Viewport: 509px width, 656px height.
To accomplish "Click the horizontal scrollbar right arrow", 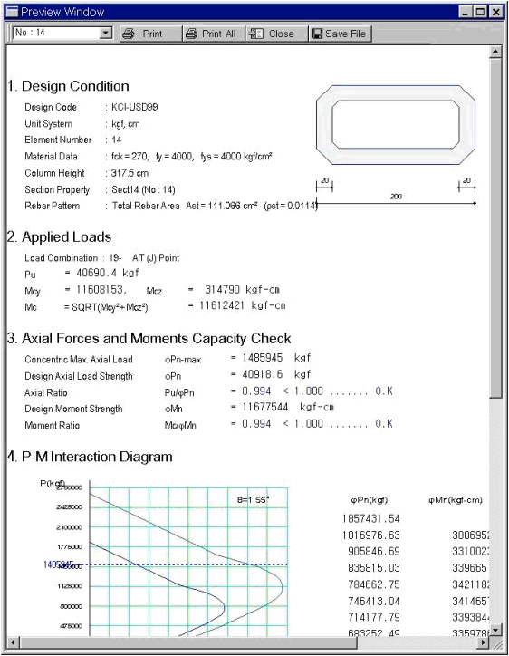I will (x=484, y=642).
